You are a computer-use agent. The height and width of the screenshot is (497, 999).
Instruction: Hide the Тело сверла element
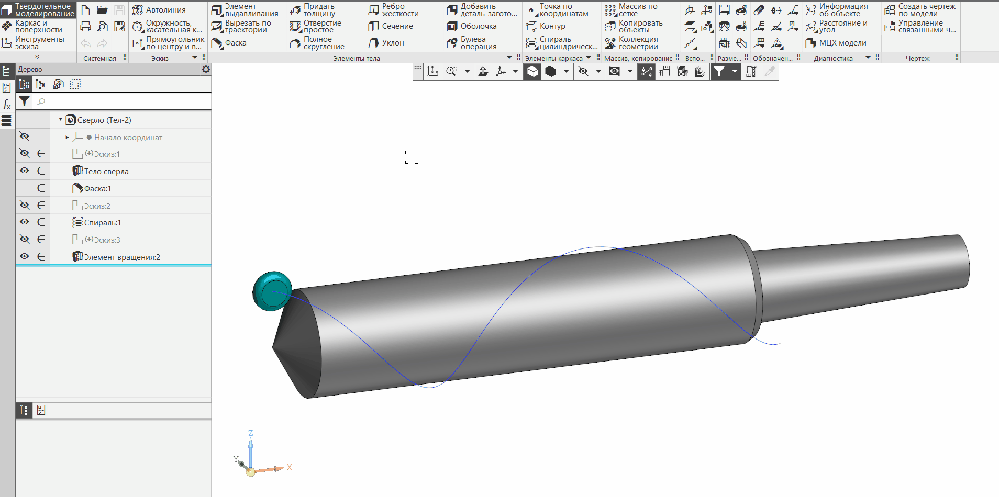point(25,171)
